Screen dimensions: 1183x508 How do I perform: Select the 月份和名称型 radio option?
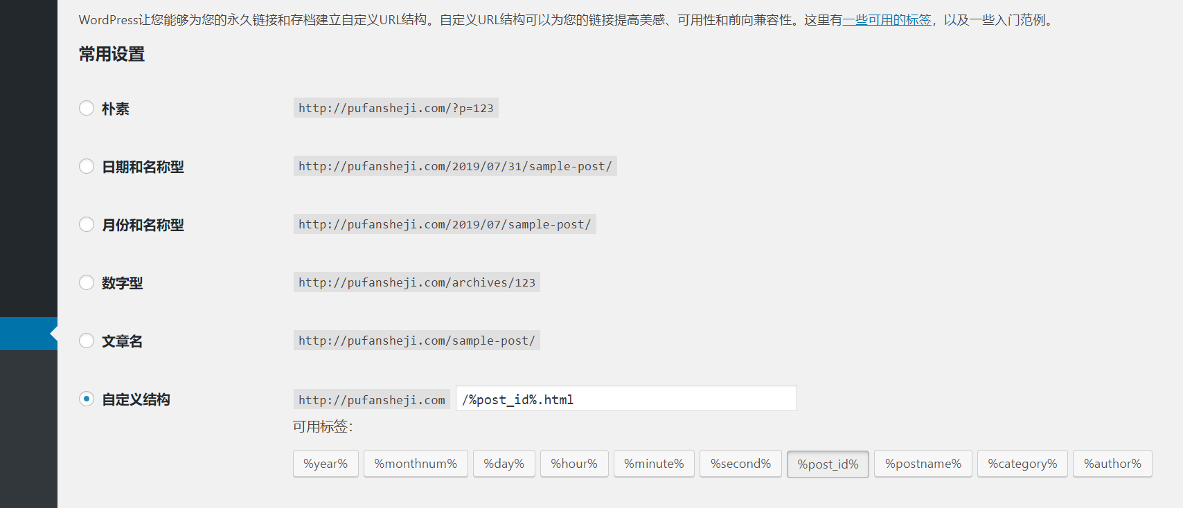pyautogui.click(x=87, y=224)
